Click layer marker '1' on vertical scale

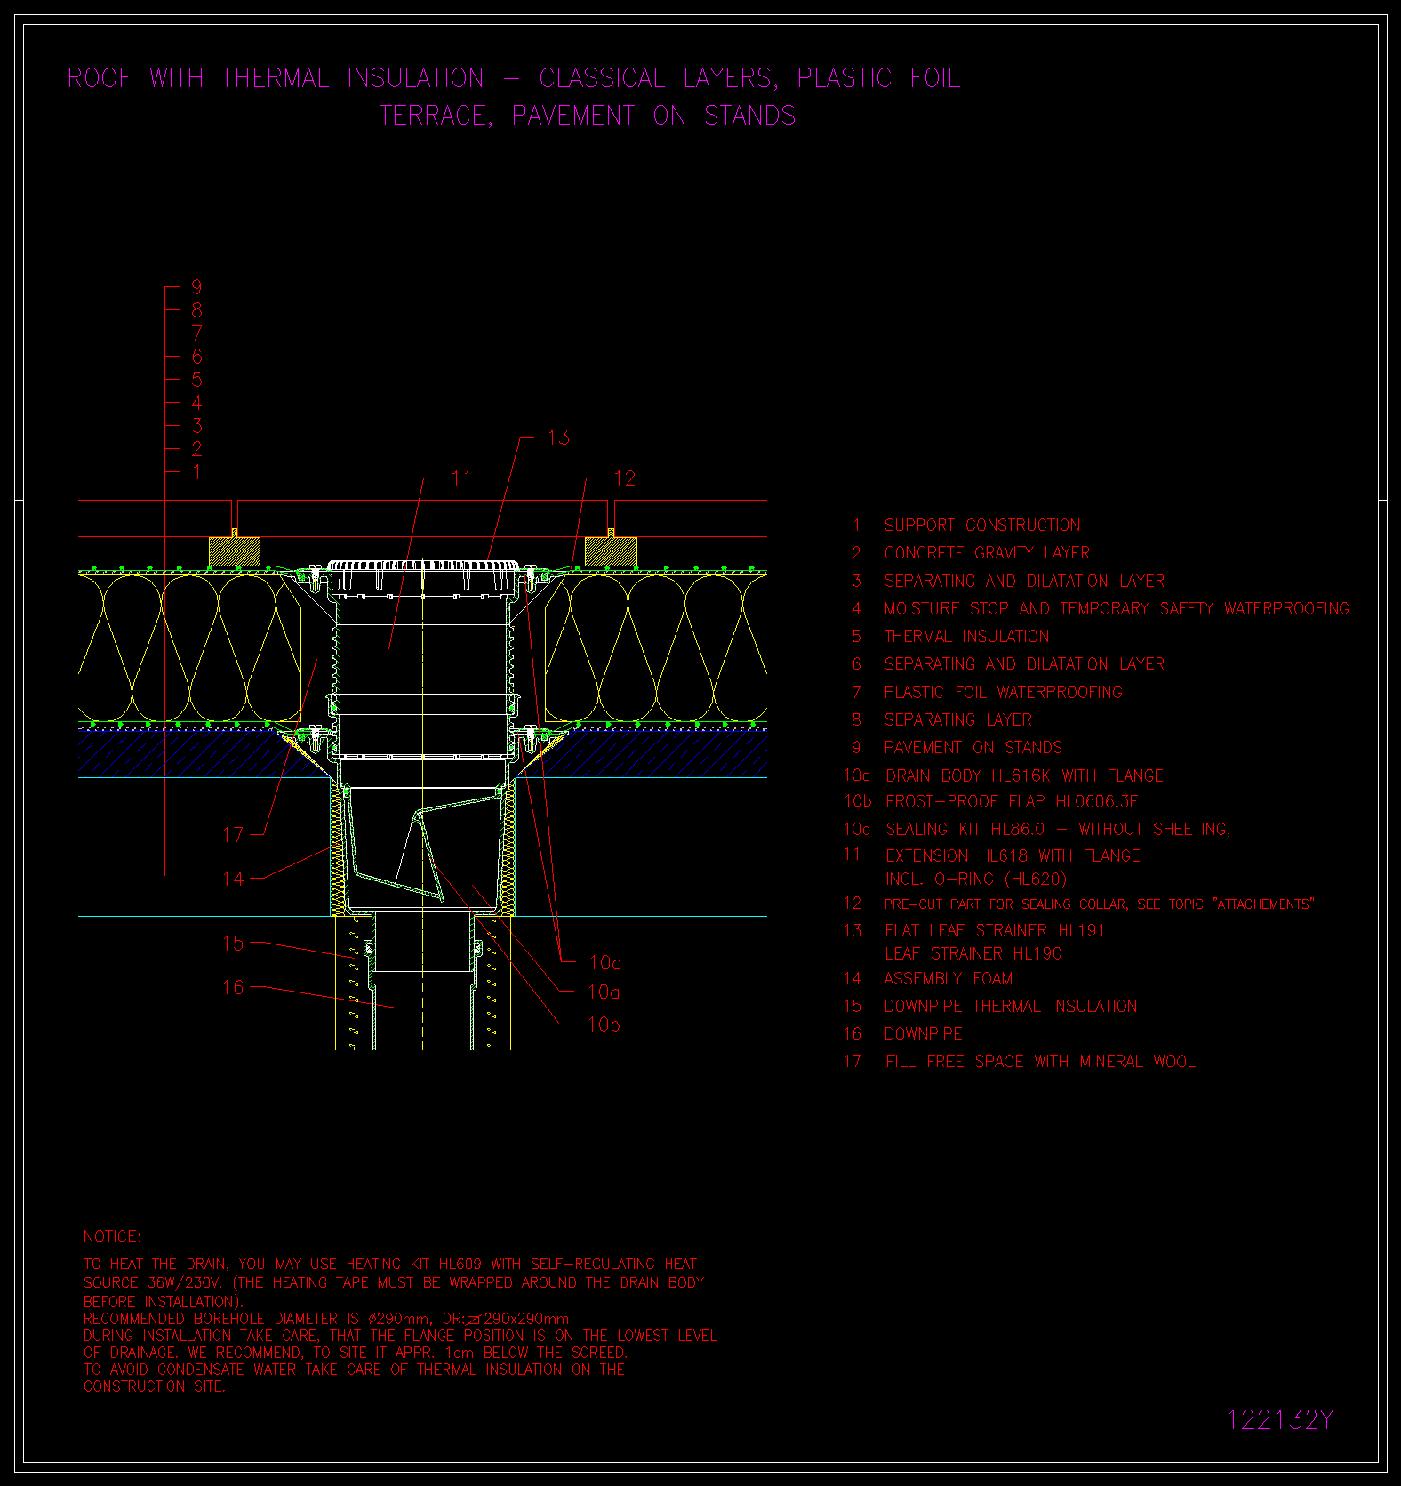[x=196, y=472]
